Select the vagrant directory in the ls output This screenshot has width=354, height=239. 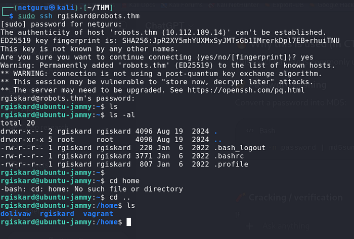point(98,214)
